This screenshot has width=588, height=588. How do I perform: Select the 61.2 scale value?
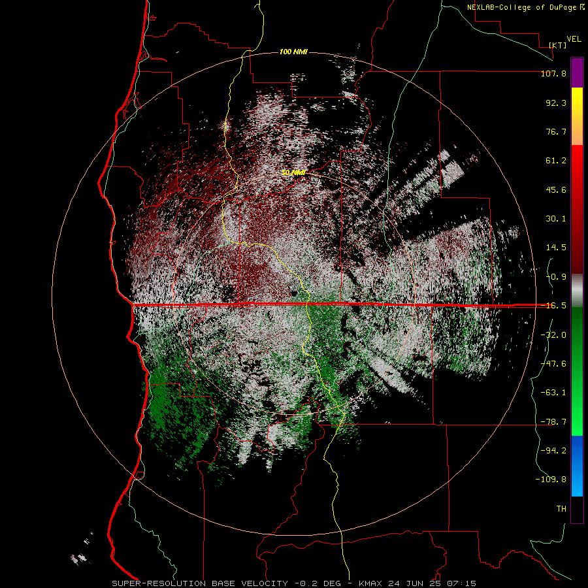[556, 161]
